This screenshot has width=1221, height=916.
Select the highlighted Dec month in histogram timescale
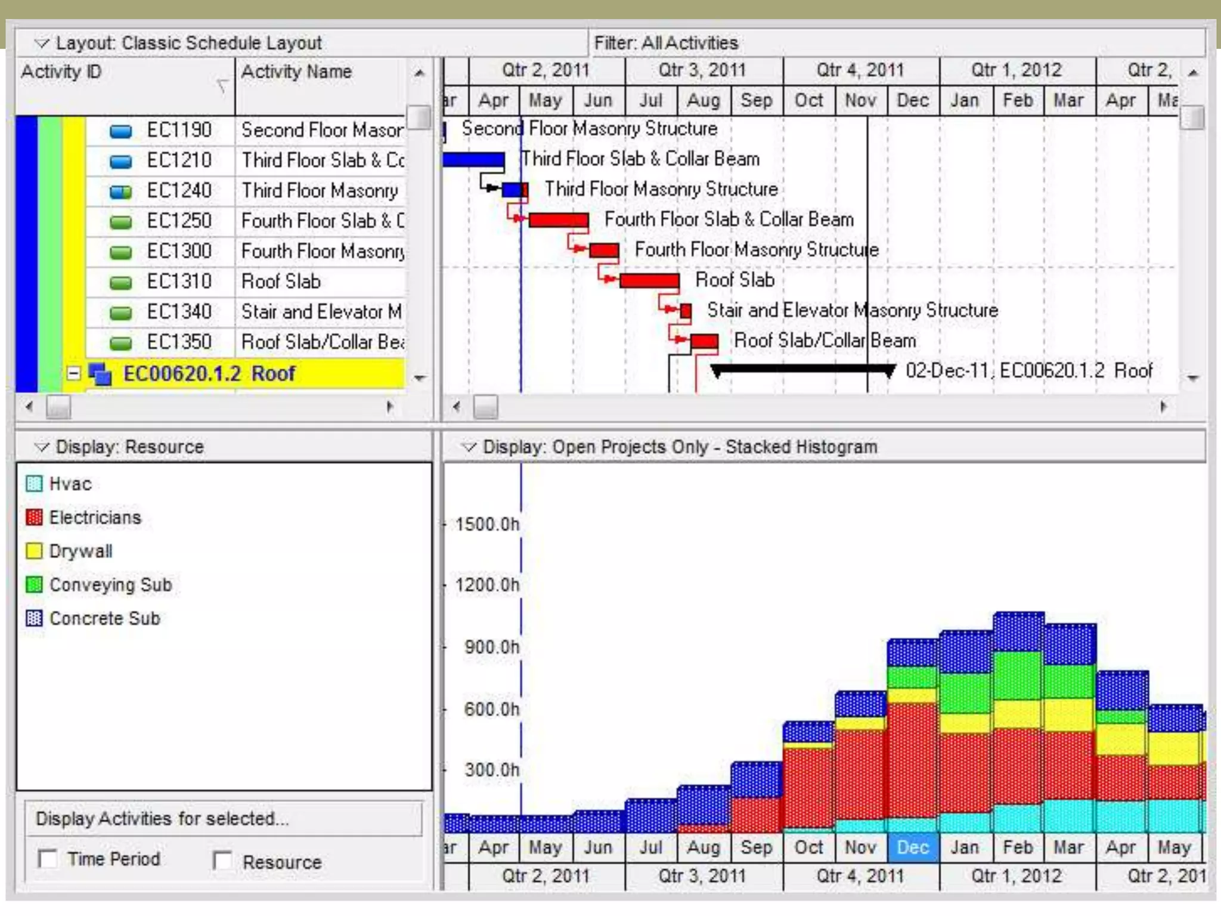913,847
